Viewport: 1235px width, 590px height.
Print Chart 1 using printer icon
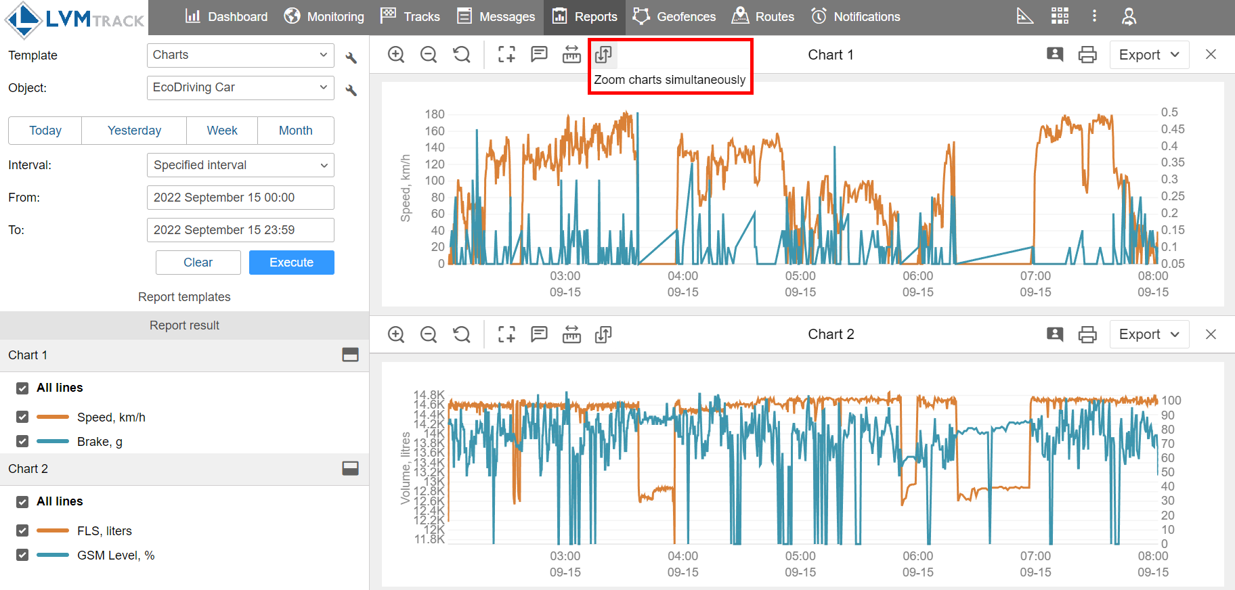(x=1087, y=55)
